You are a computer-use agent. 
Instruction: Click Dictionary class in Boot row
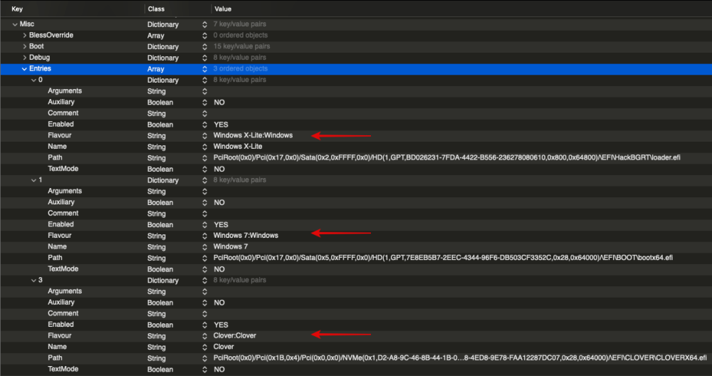[163, 47]
